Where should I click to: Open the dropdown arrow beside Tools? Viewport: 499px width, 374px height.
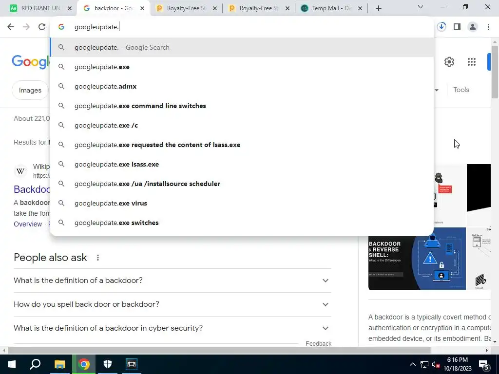pyautogui.click(x=437, y=90)
